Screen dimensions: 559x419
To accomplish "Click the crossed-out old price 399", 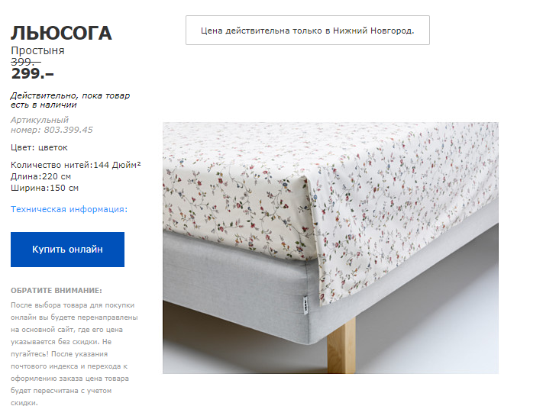I will click(x=26, y=62).
